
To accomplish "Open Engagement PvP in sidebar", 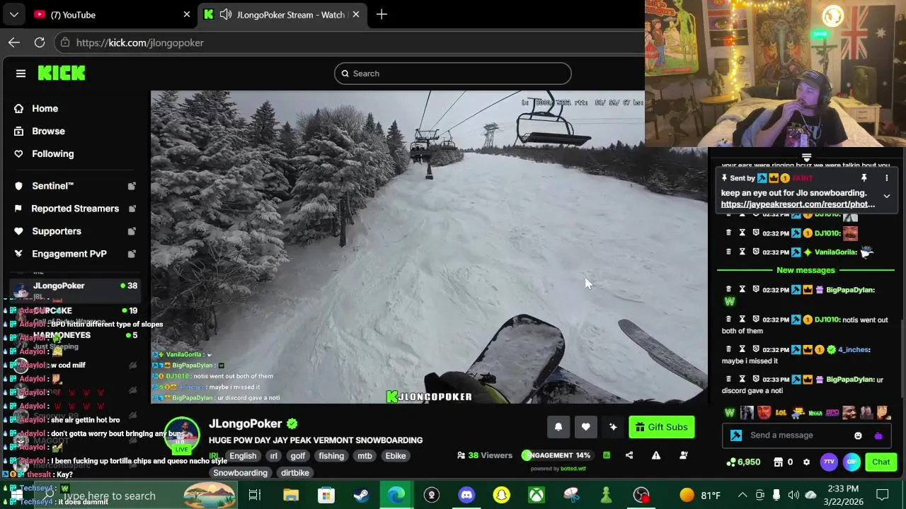I will coord(69,254).
